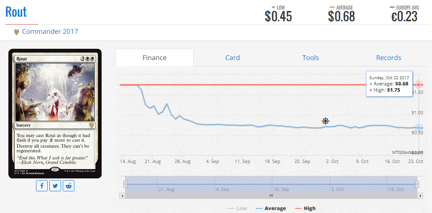Click the Average data point on Oct 22
Image resolution: width=432 pixels, height=213 pixels.
[419, 128]
